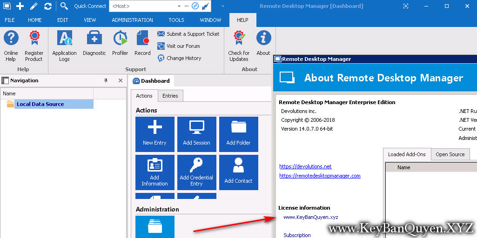Click the New Entry tile
The image size is (477, 238).
155,134
